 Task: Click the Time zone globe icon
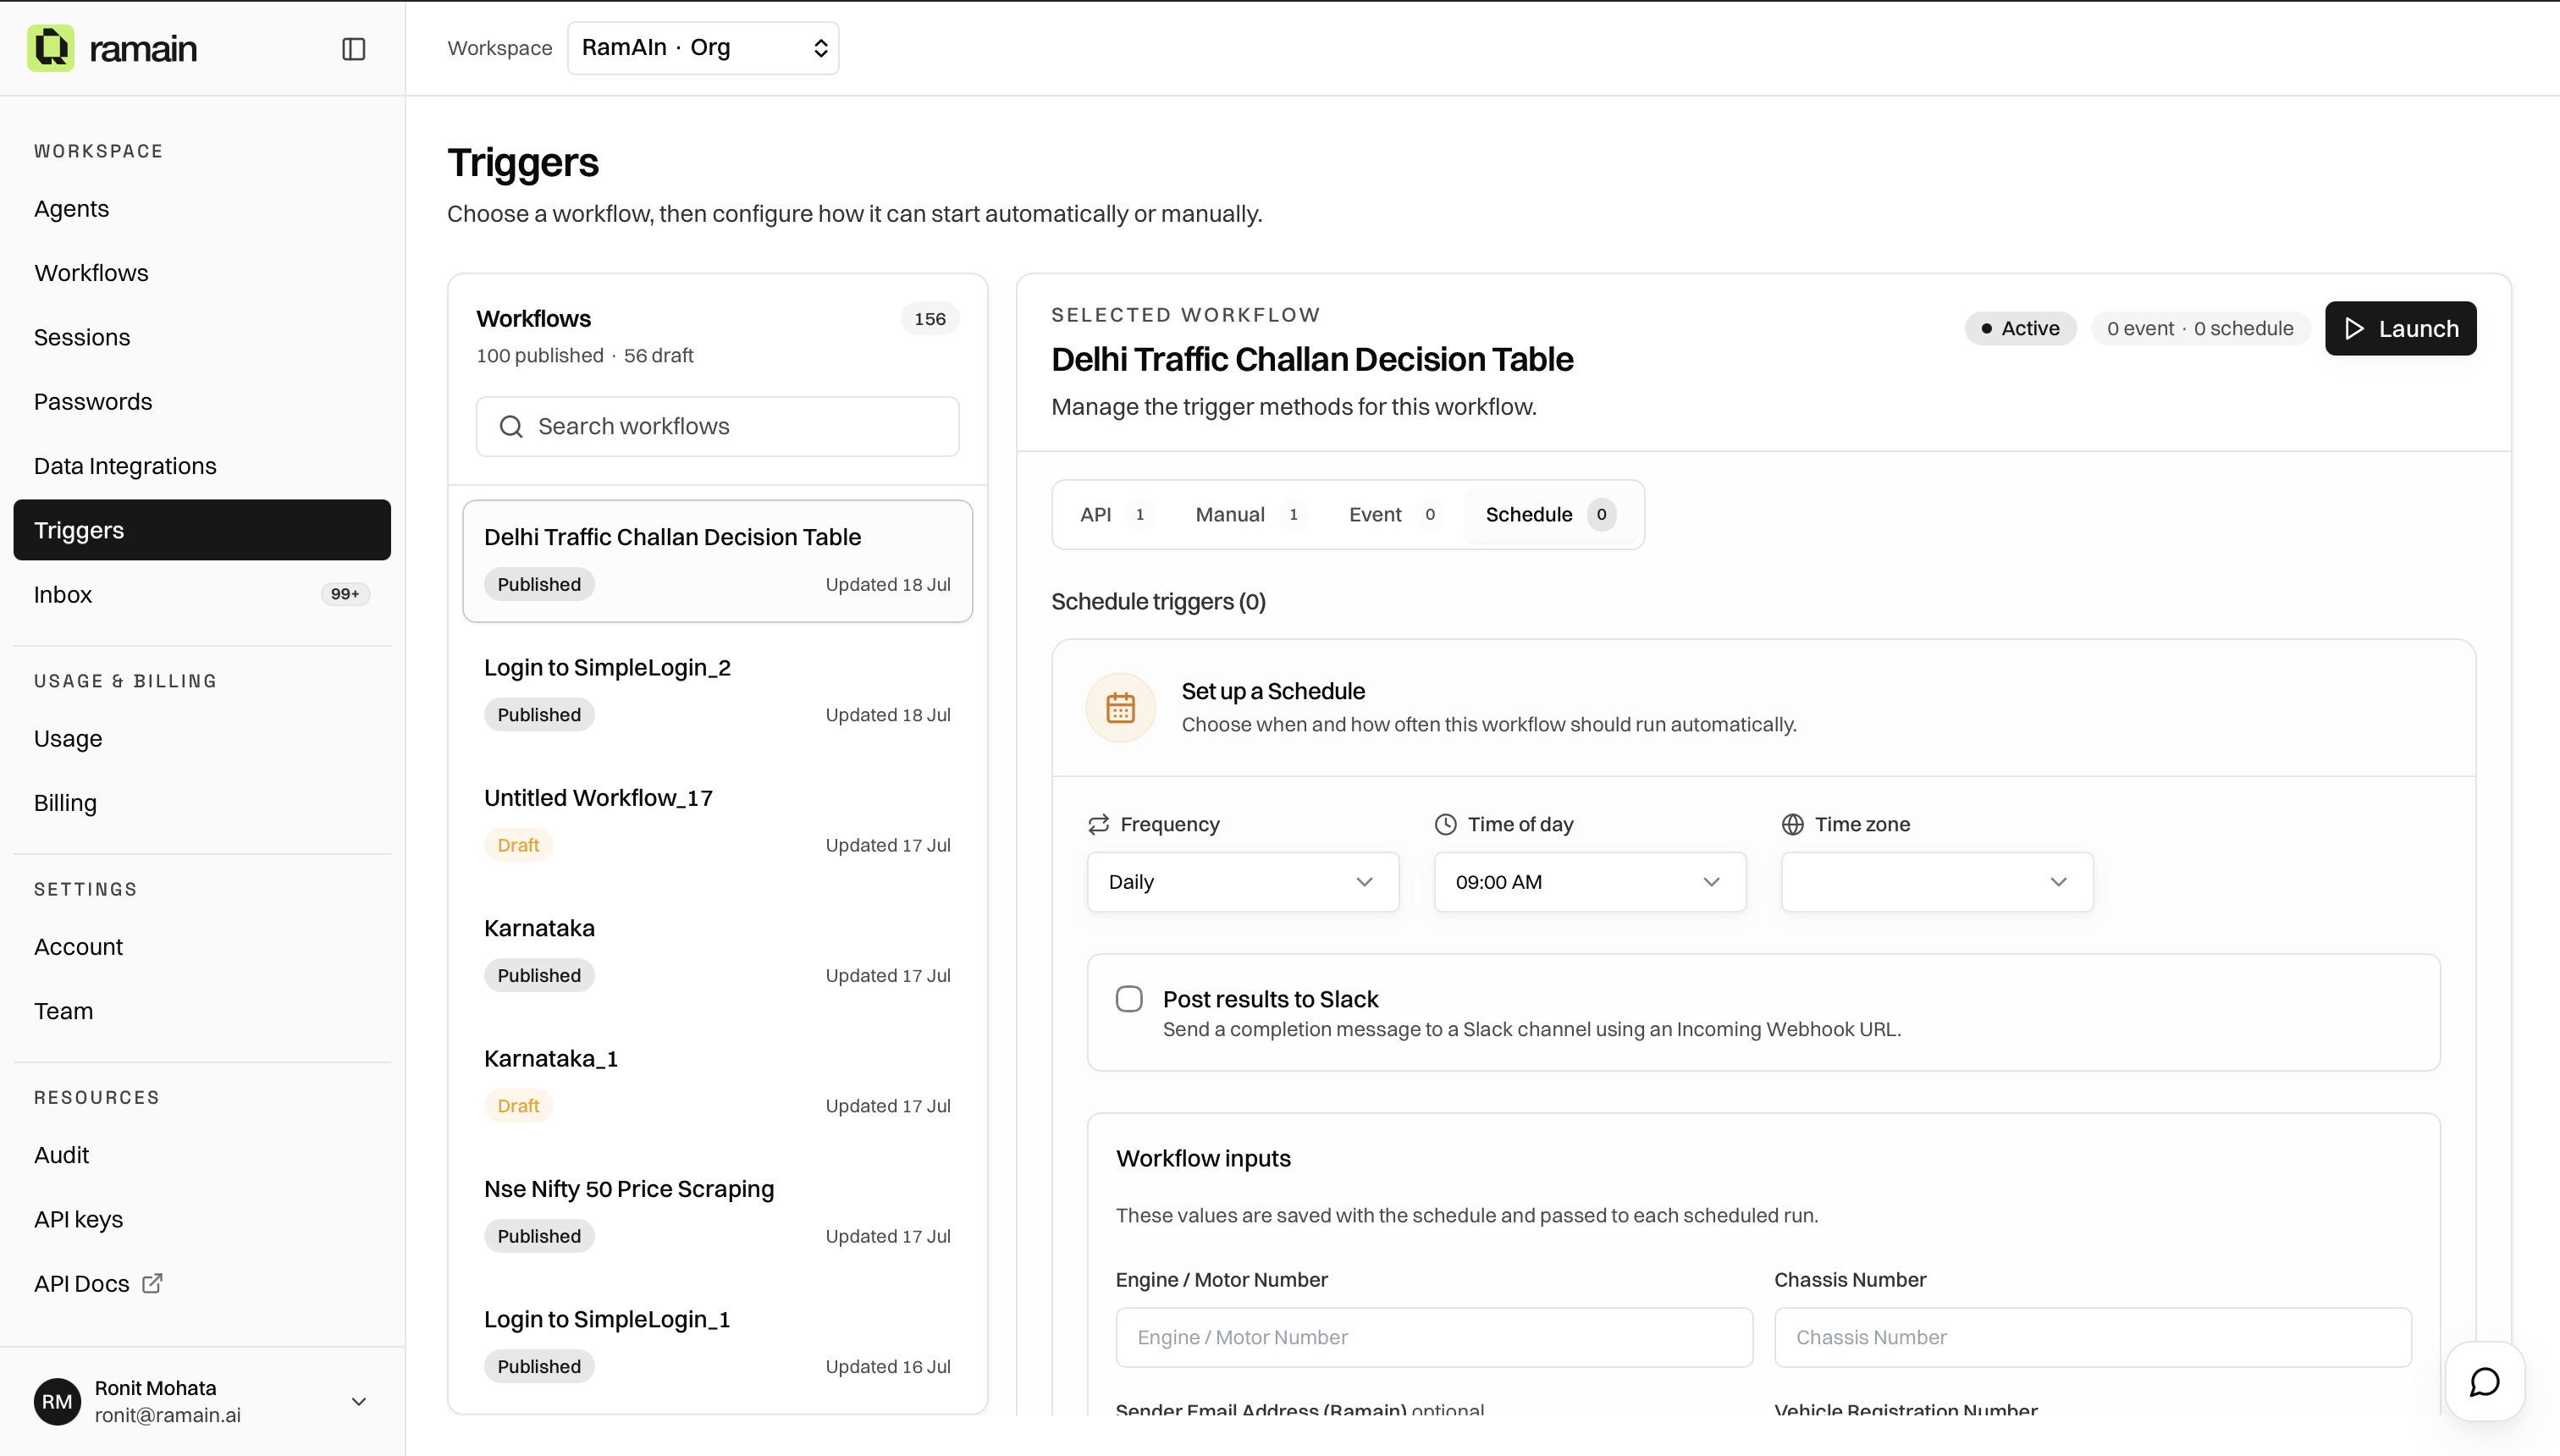click(x=1792, y=824)
